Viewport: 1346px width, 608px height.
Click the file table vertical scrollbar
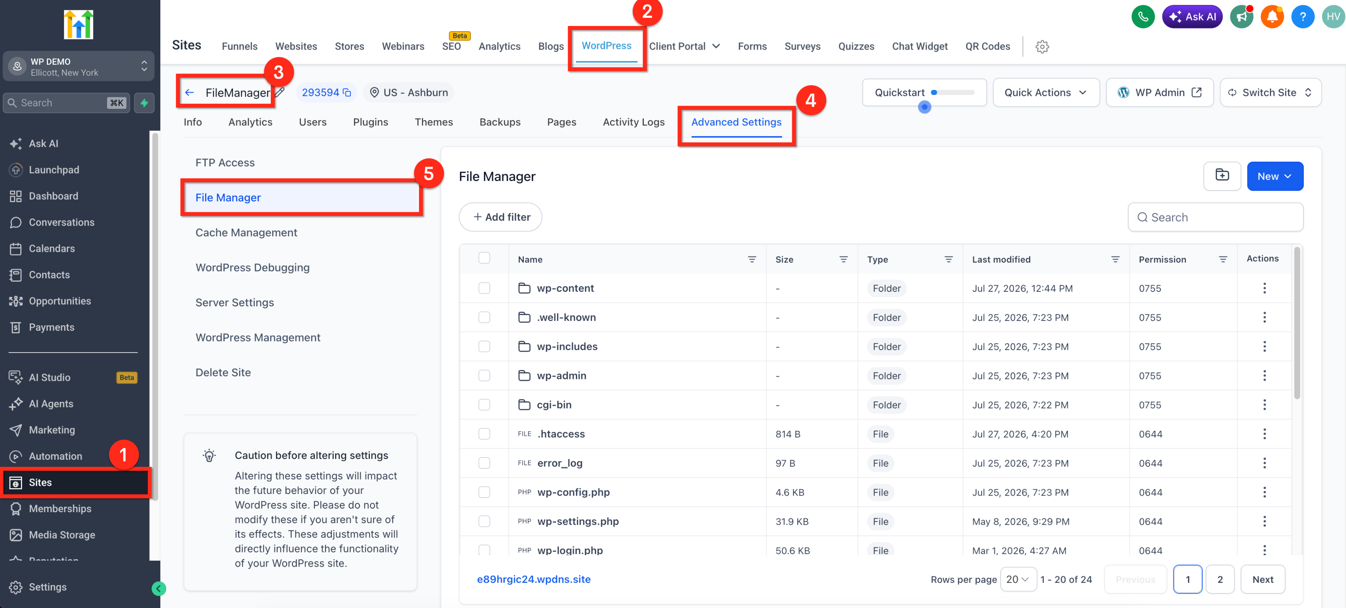(1296, 324)
